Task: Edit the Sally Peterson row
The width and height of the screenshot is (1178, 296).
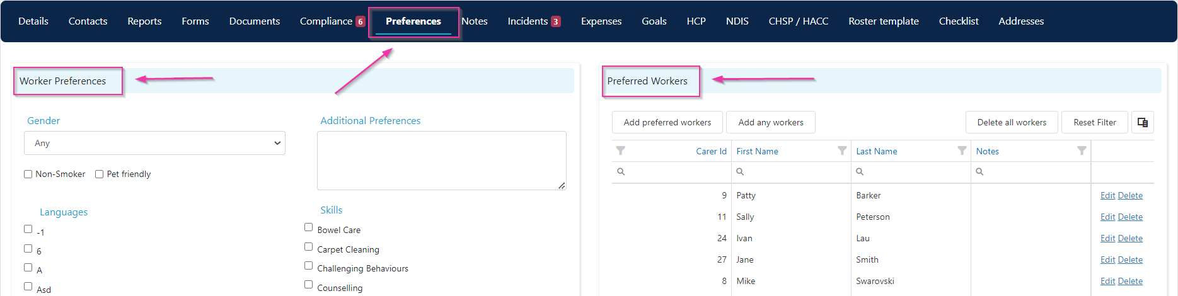Action: (1107, 217)
